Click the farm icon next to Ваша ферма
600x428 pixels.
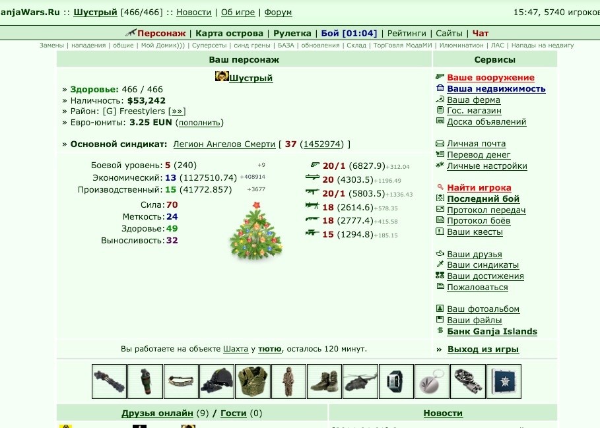[x=440, y=100]
